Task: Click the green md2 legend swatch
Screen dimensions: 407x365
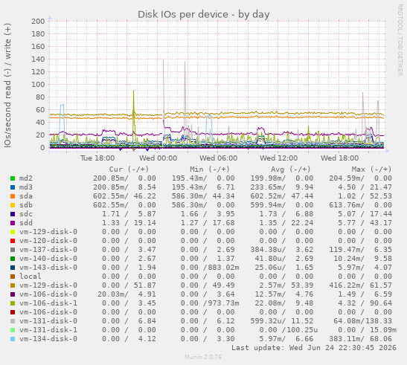Action: (x=13, y=178)
